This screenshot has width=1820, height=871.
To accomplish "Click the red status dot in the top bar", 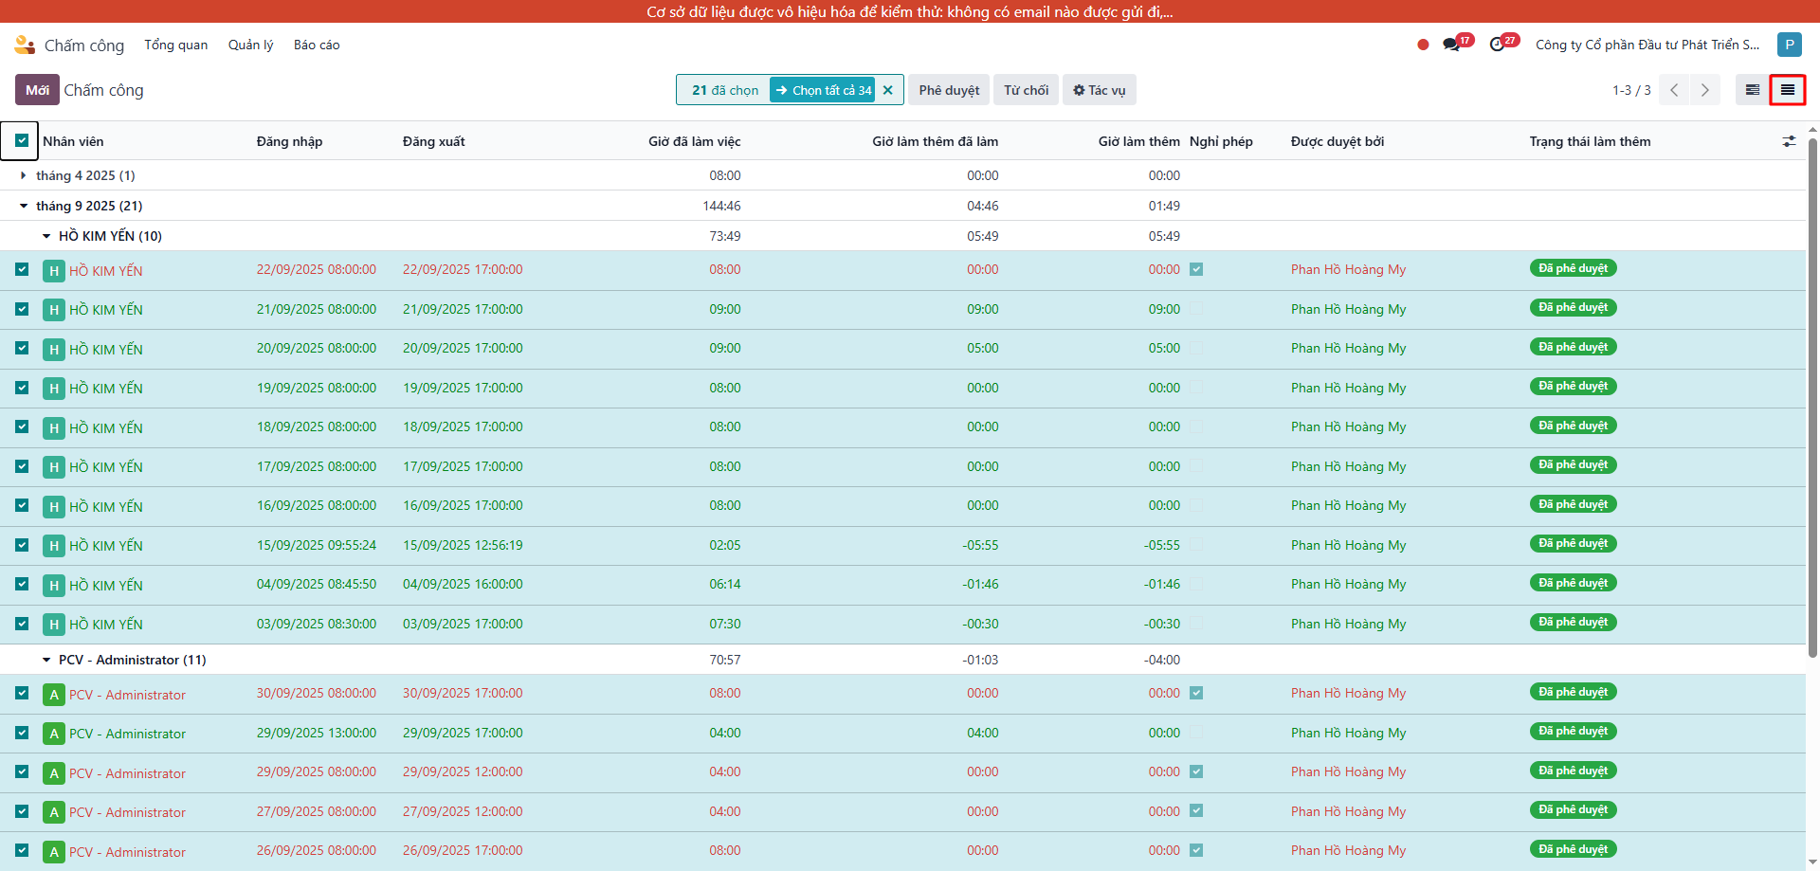I will (1423, 45).
